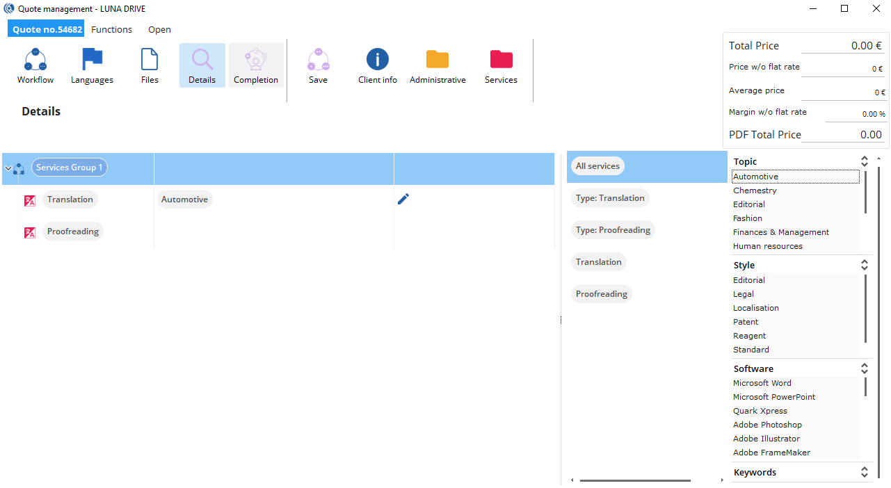Open the Functions menu
This screenshot has width=891, height=488.
pos(111,29)
